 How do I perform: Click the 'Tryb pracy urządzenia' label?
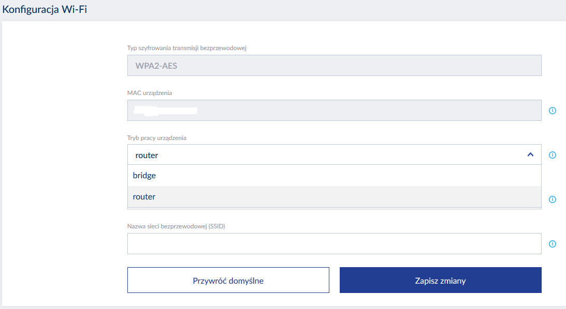pos(157,138)
